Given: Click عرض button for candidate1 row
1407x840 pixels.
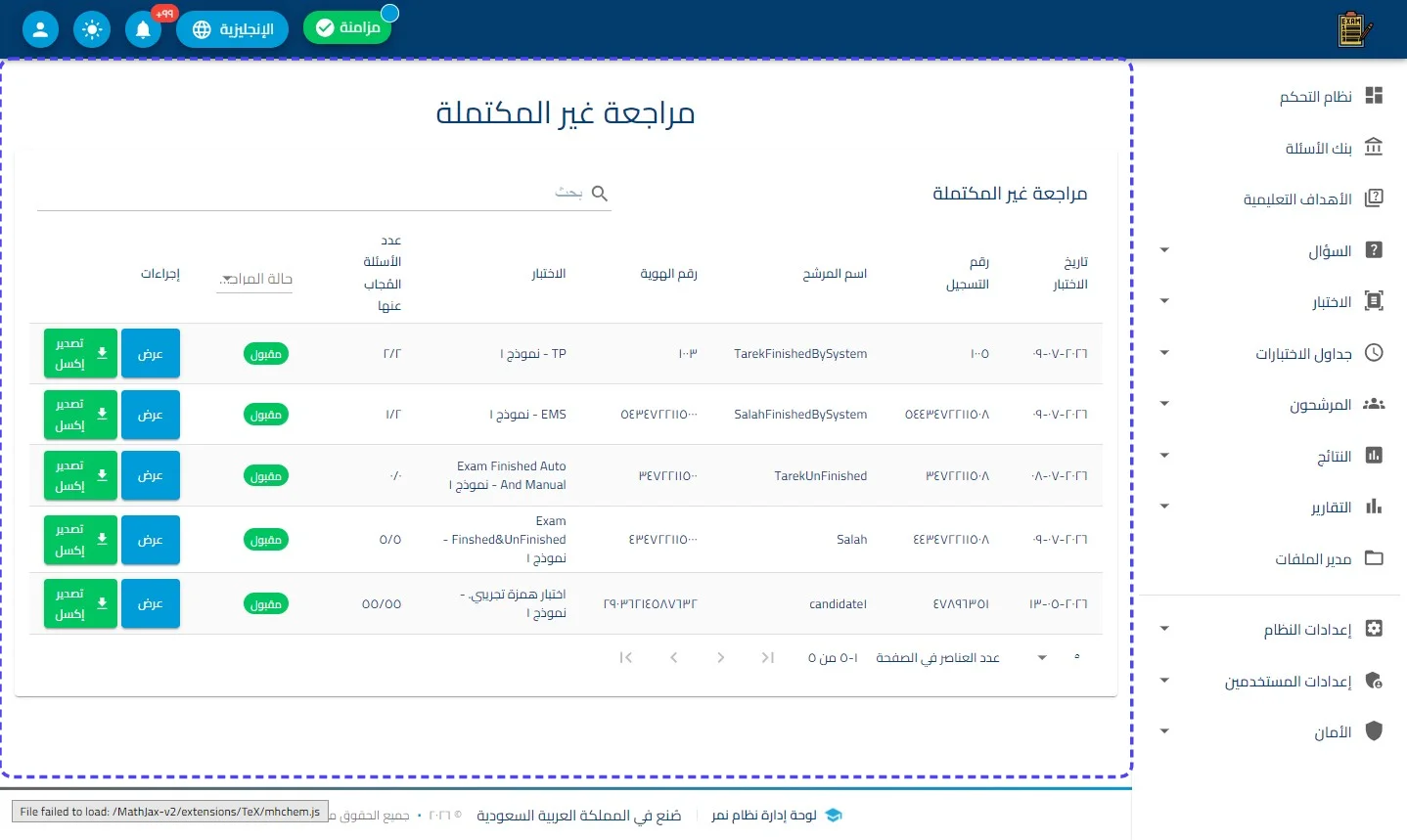Looking at the screenshot, I should (x=151, y=603).
